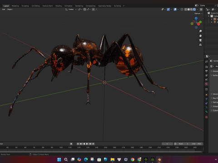The width and height of the screenshot is (218, 163).
Task: Jump to the last frame
Action: pos(93,144)
